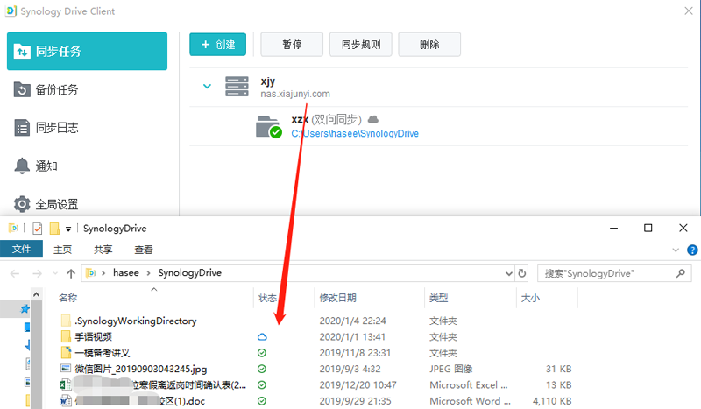Click SynologyDrive in the address breadcrumb
This screenshot has width=701, height=409.
pos(189,272)
